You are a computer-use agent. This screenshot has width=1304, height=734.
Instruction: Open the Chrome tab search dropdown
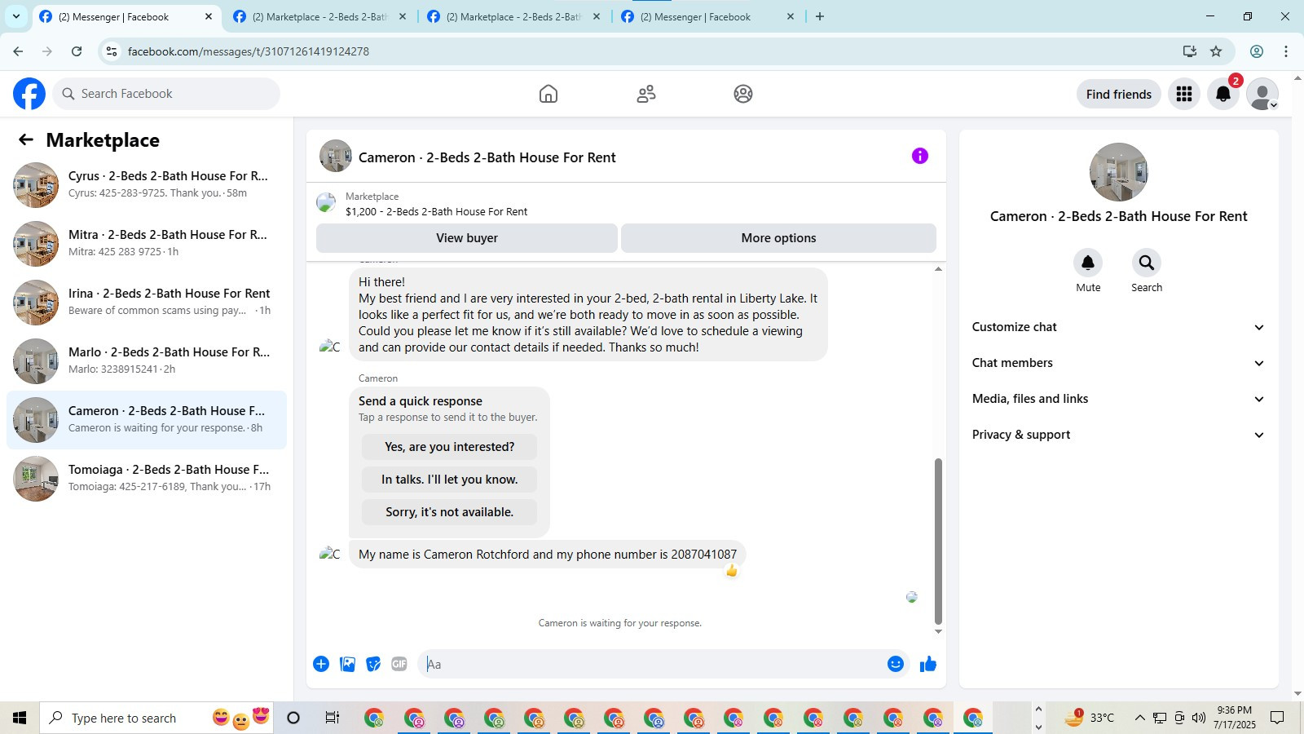[x=15, y=16]
